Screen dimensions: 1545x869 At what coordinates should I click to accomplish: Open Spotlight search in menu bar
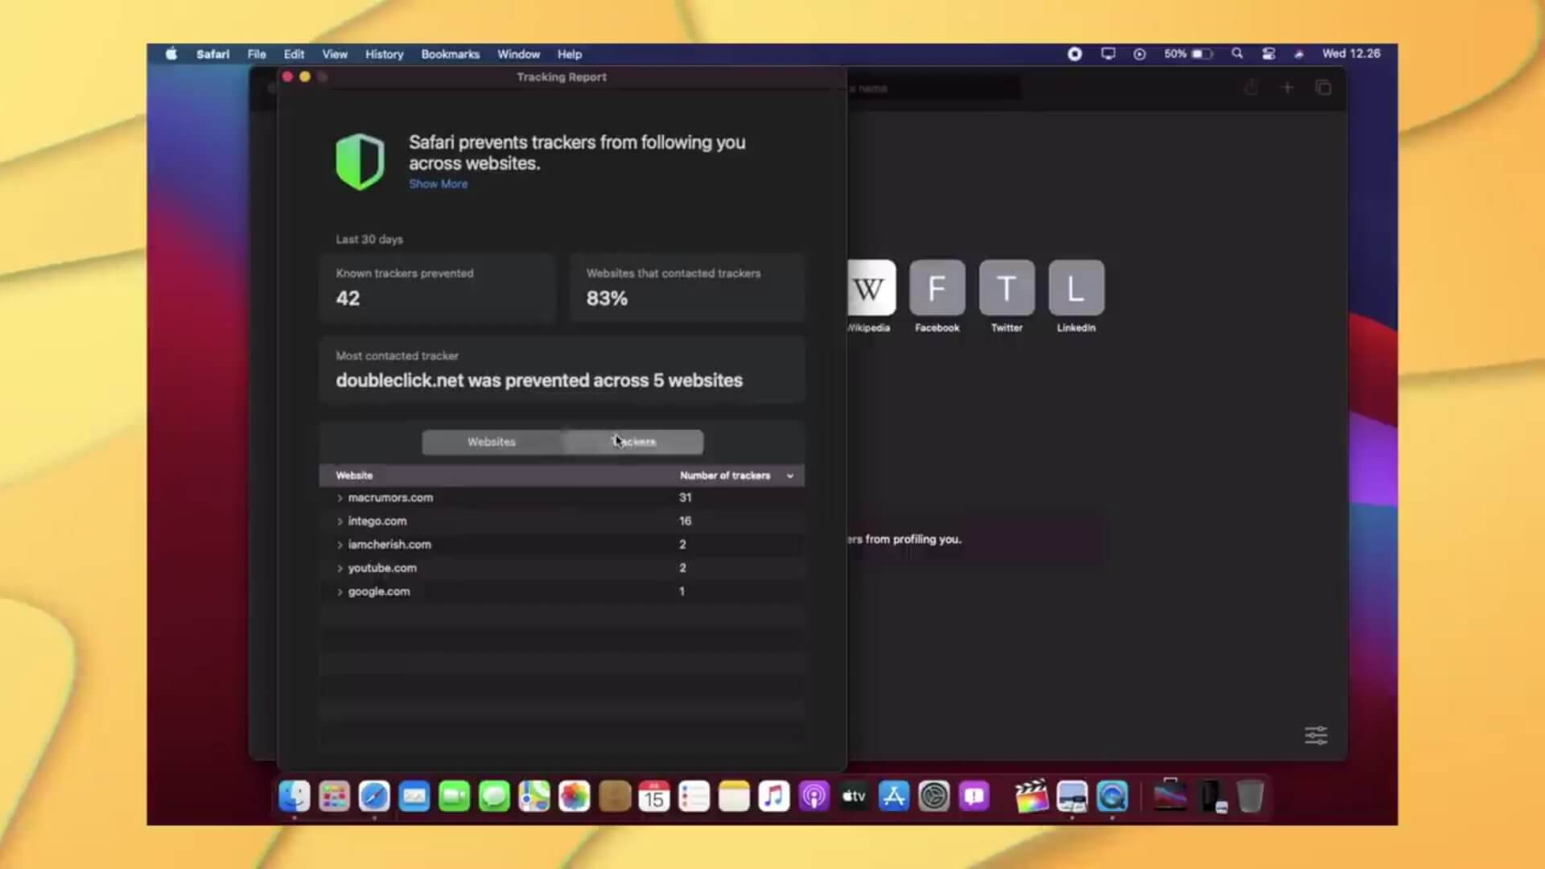[1237, 54]
